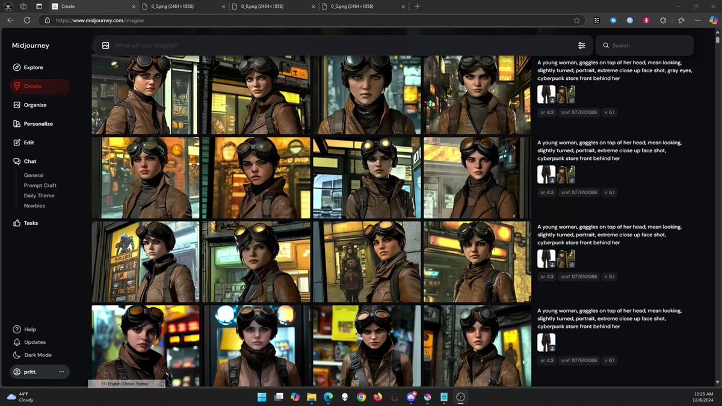Viewport: 722px width, 406px height.
Task: Click the EN English (United States) language bar
Action: tap(126, 384)
